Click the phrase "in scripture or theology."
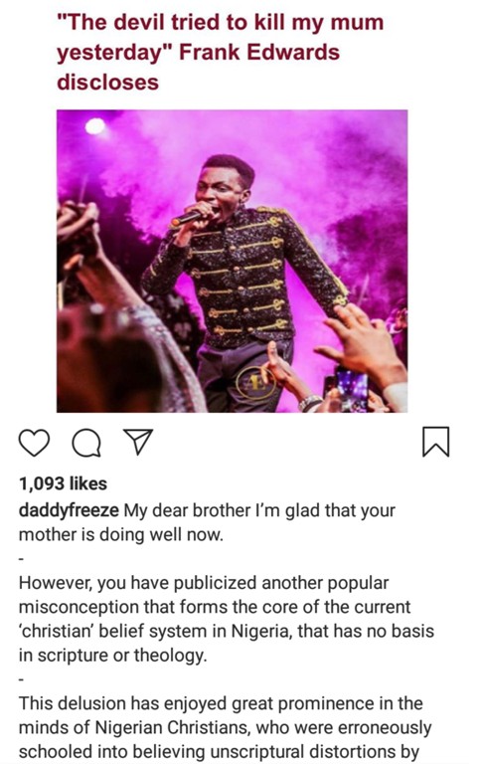 tap(113, 656)
